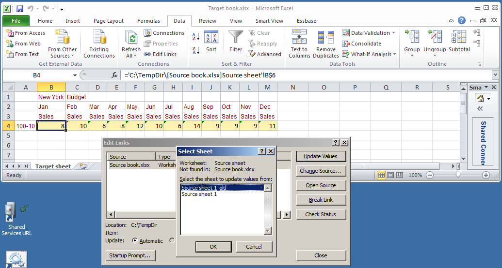Open Excel Help question mark icon
The image size is (502, 268).
(461, 20)
